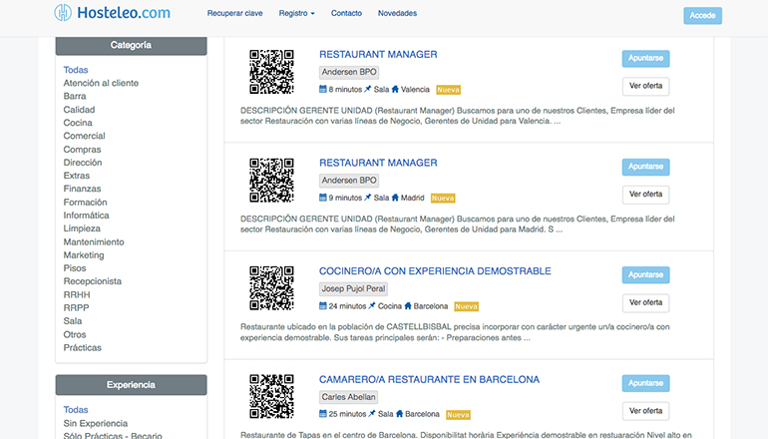Click Apuntarse for Cocinero/a offer
This screenshot has height=439, width=768.
pyautogui.click(x=645, y=274)
